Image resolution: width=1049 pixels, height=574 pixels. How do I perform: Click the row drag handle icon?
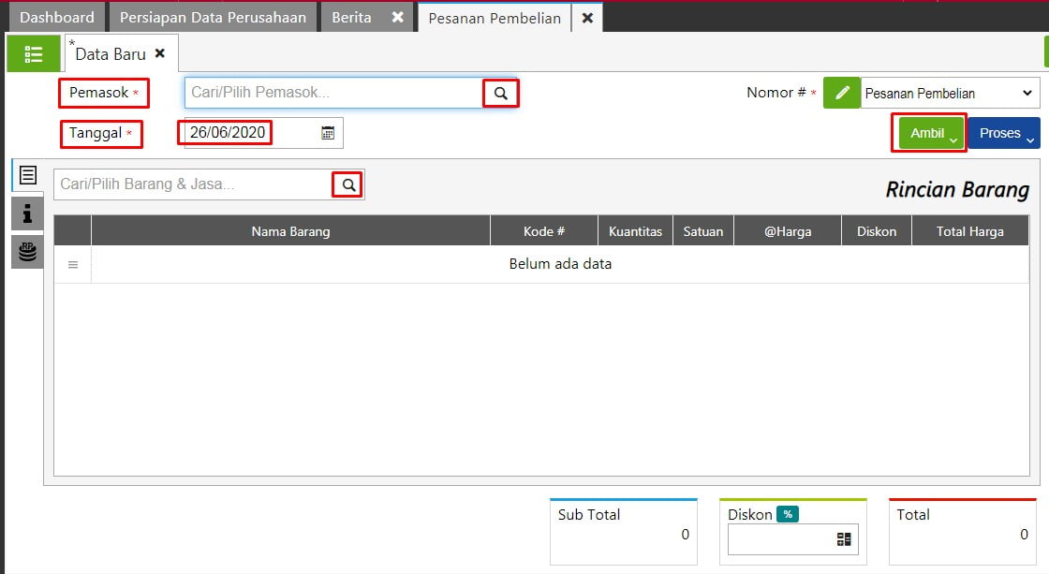(x=73, y=265)
